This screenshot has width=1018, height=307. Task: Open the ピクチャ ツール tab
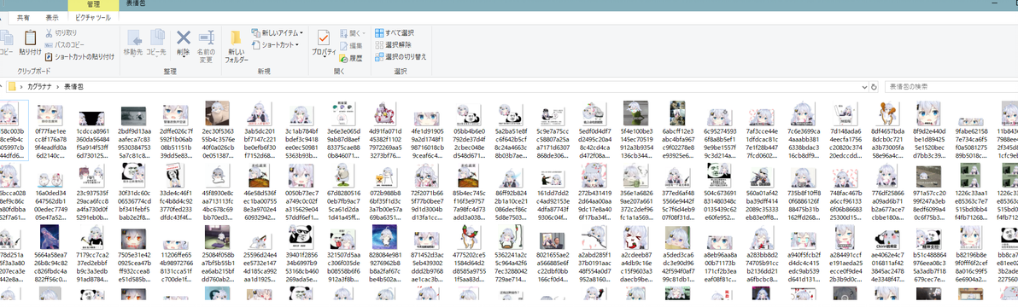[93, 18]
